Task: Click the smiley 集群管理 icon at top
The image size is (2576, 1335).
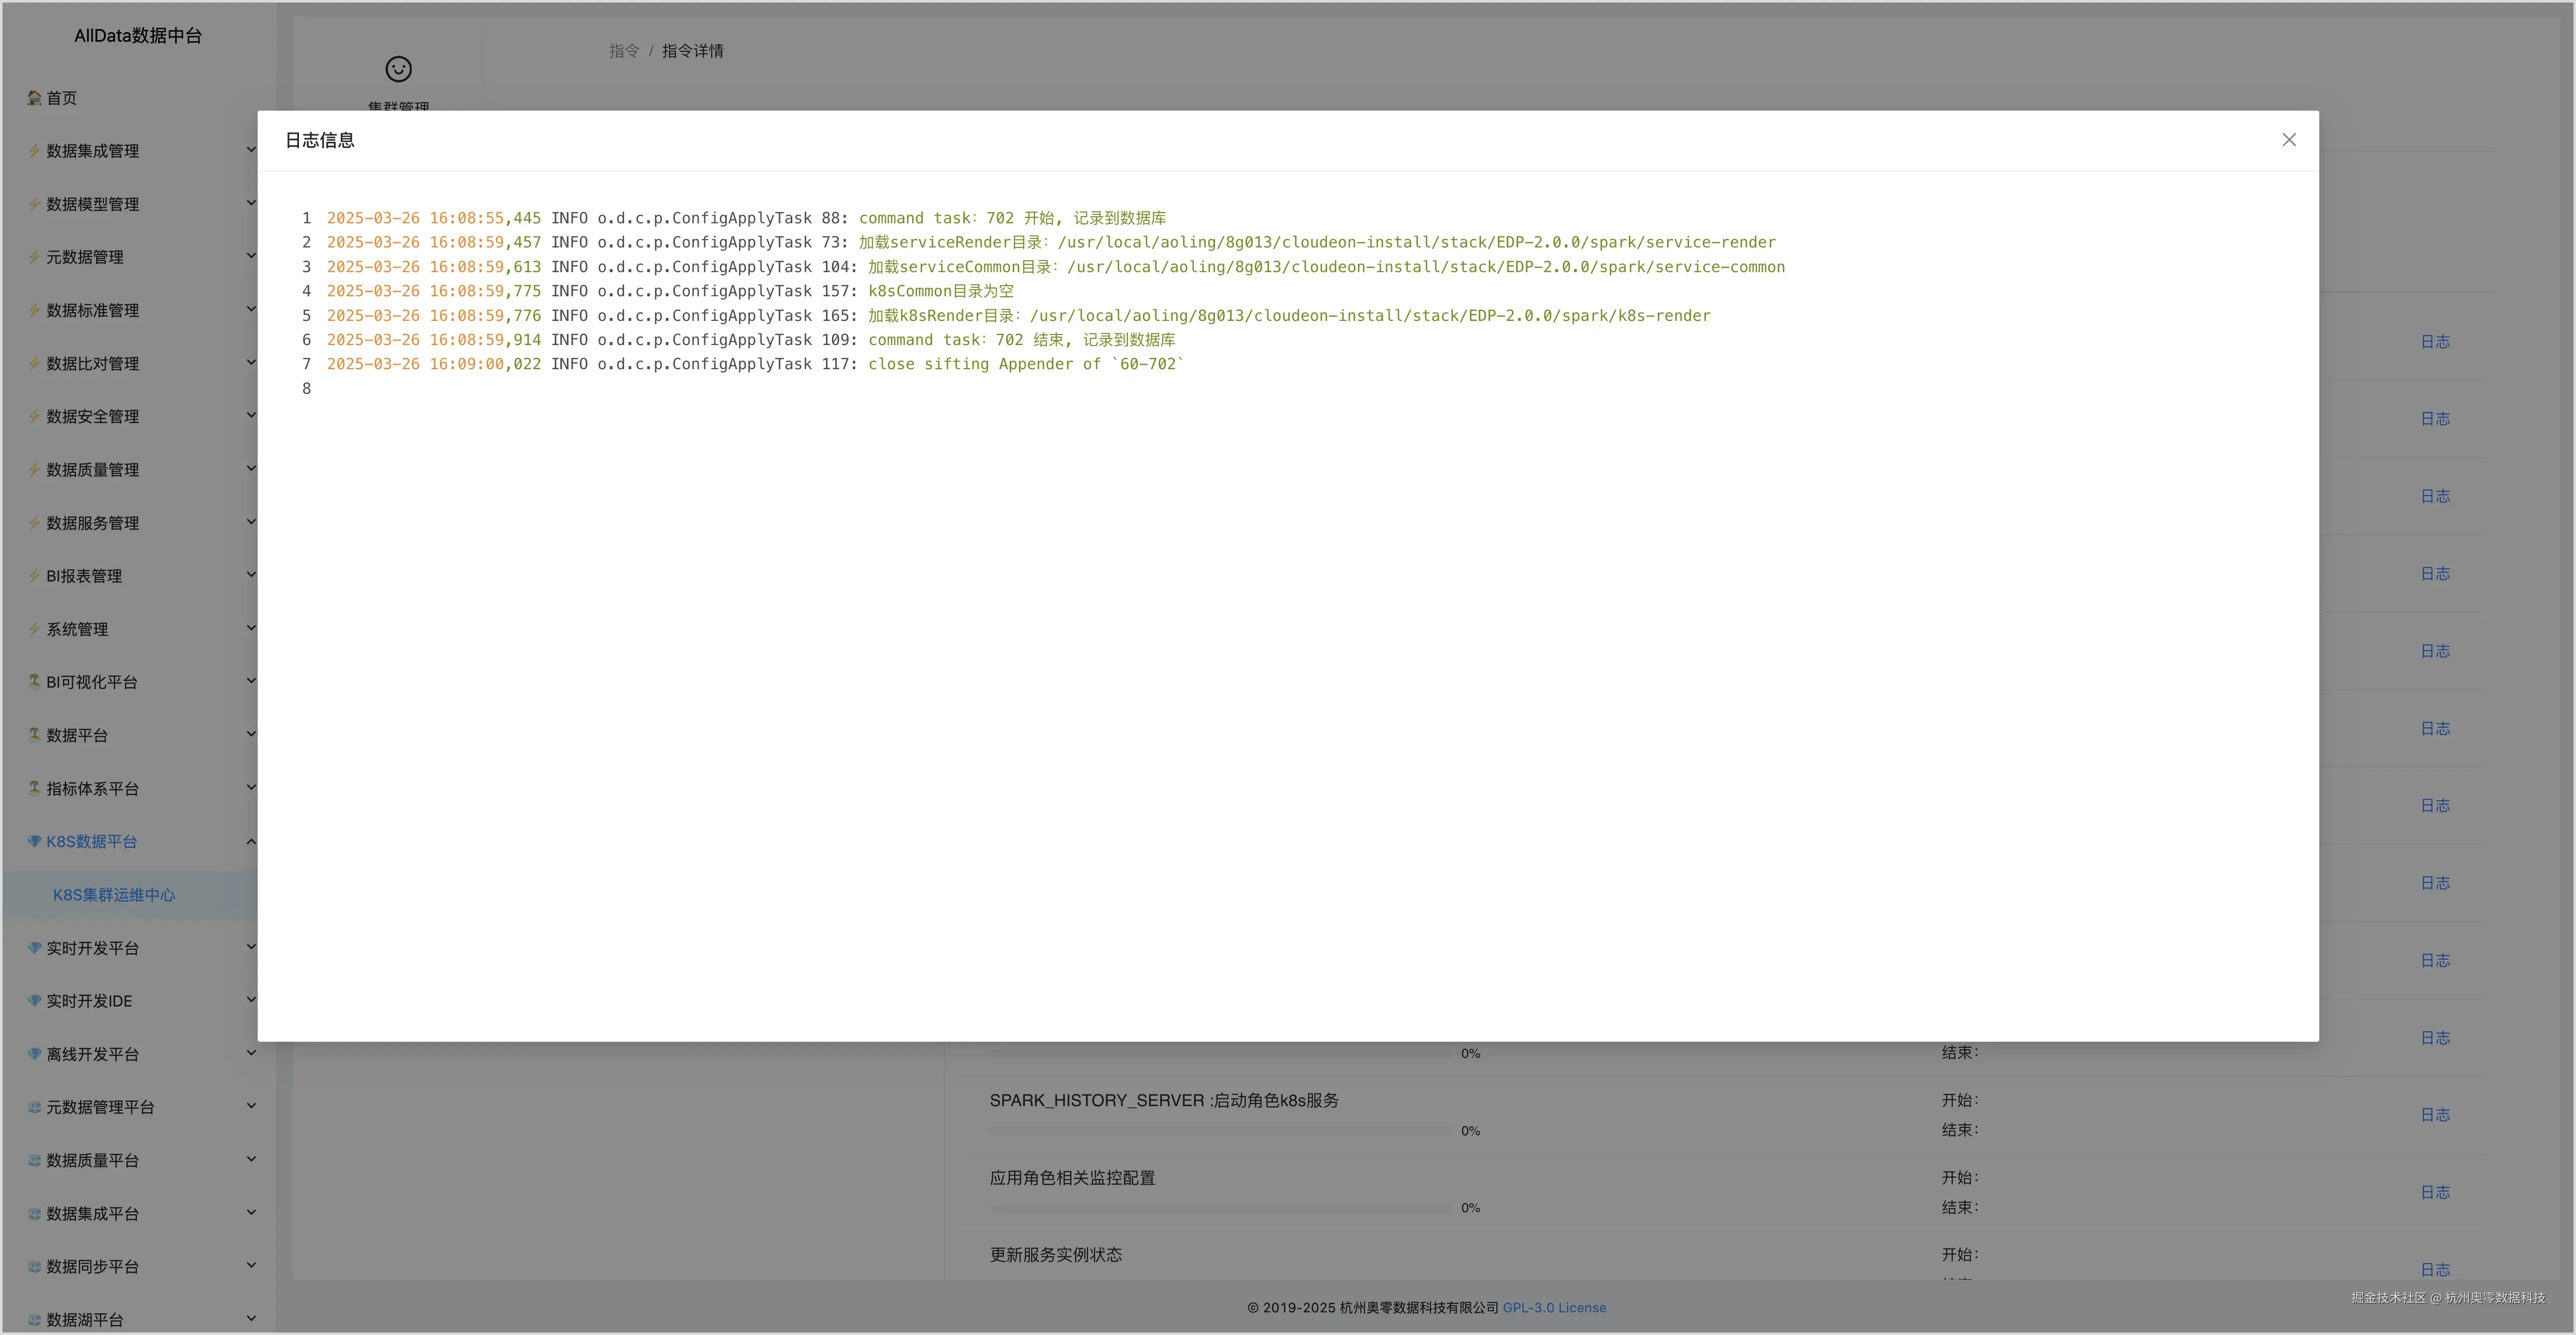Action: point(398,69)
